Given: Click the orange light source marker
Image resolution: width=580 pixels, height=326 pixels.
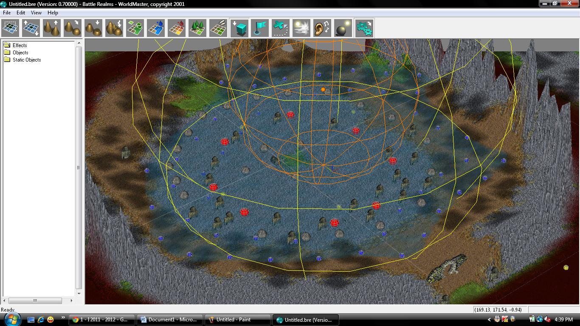Looking at the screenshot, I should 323,90.
